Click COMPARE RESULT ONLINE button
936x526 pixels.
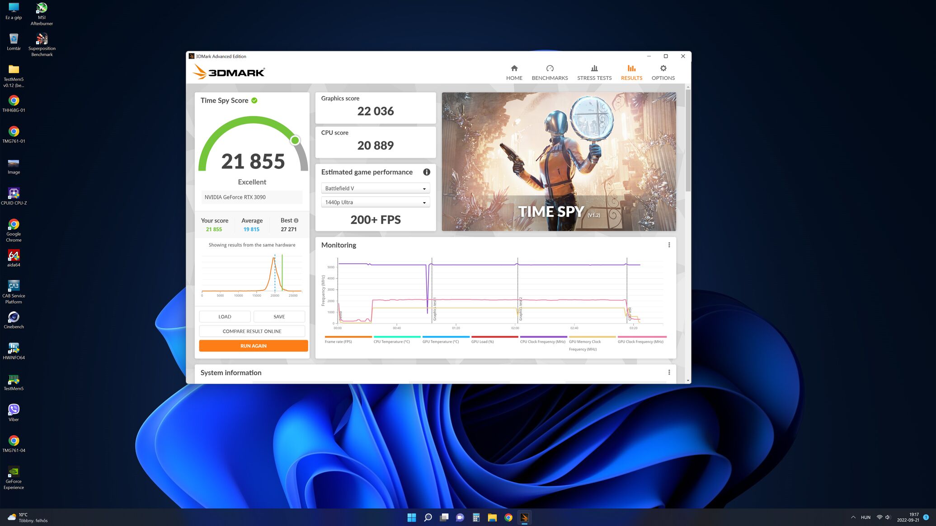pyautogui.click(x=252, y=331)
